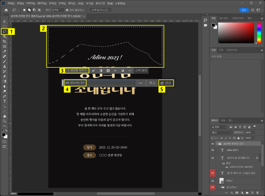This screenshot has height=196, width=265.
Task: Select the Zoom tool
Action: click(x=5, y=121)
